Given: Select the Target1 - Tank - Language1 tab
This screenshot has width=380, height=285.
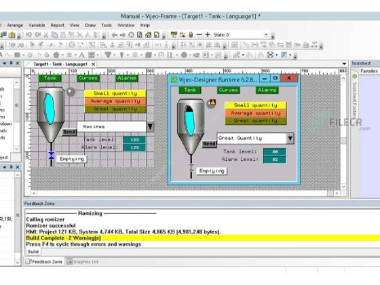Looking at the screenshot, I should click(x=60, y=64).
